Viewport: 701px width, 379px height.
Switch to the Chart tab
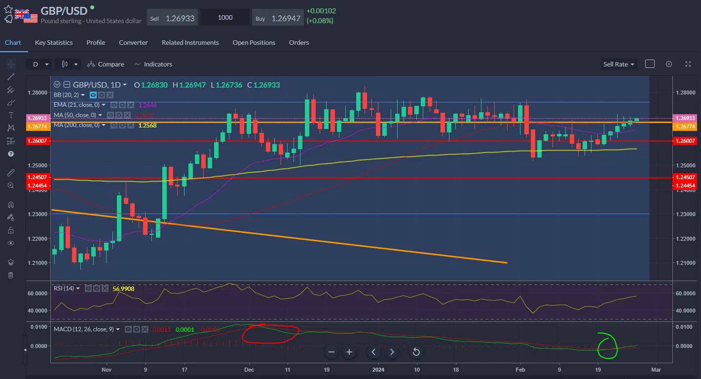pyautogui.click(x=13, y=42)
